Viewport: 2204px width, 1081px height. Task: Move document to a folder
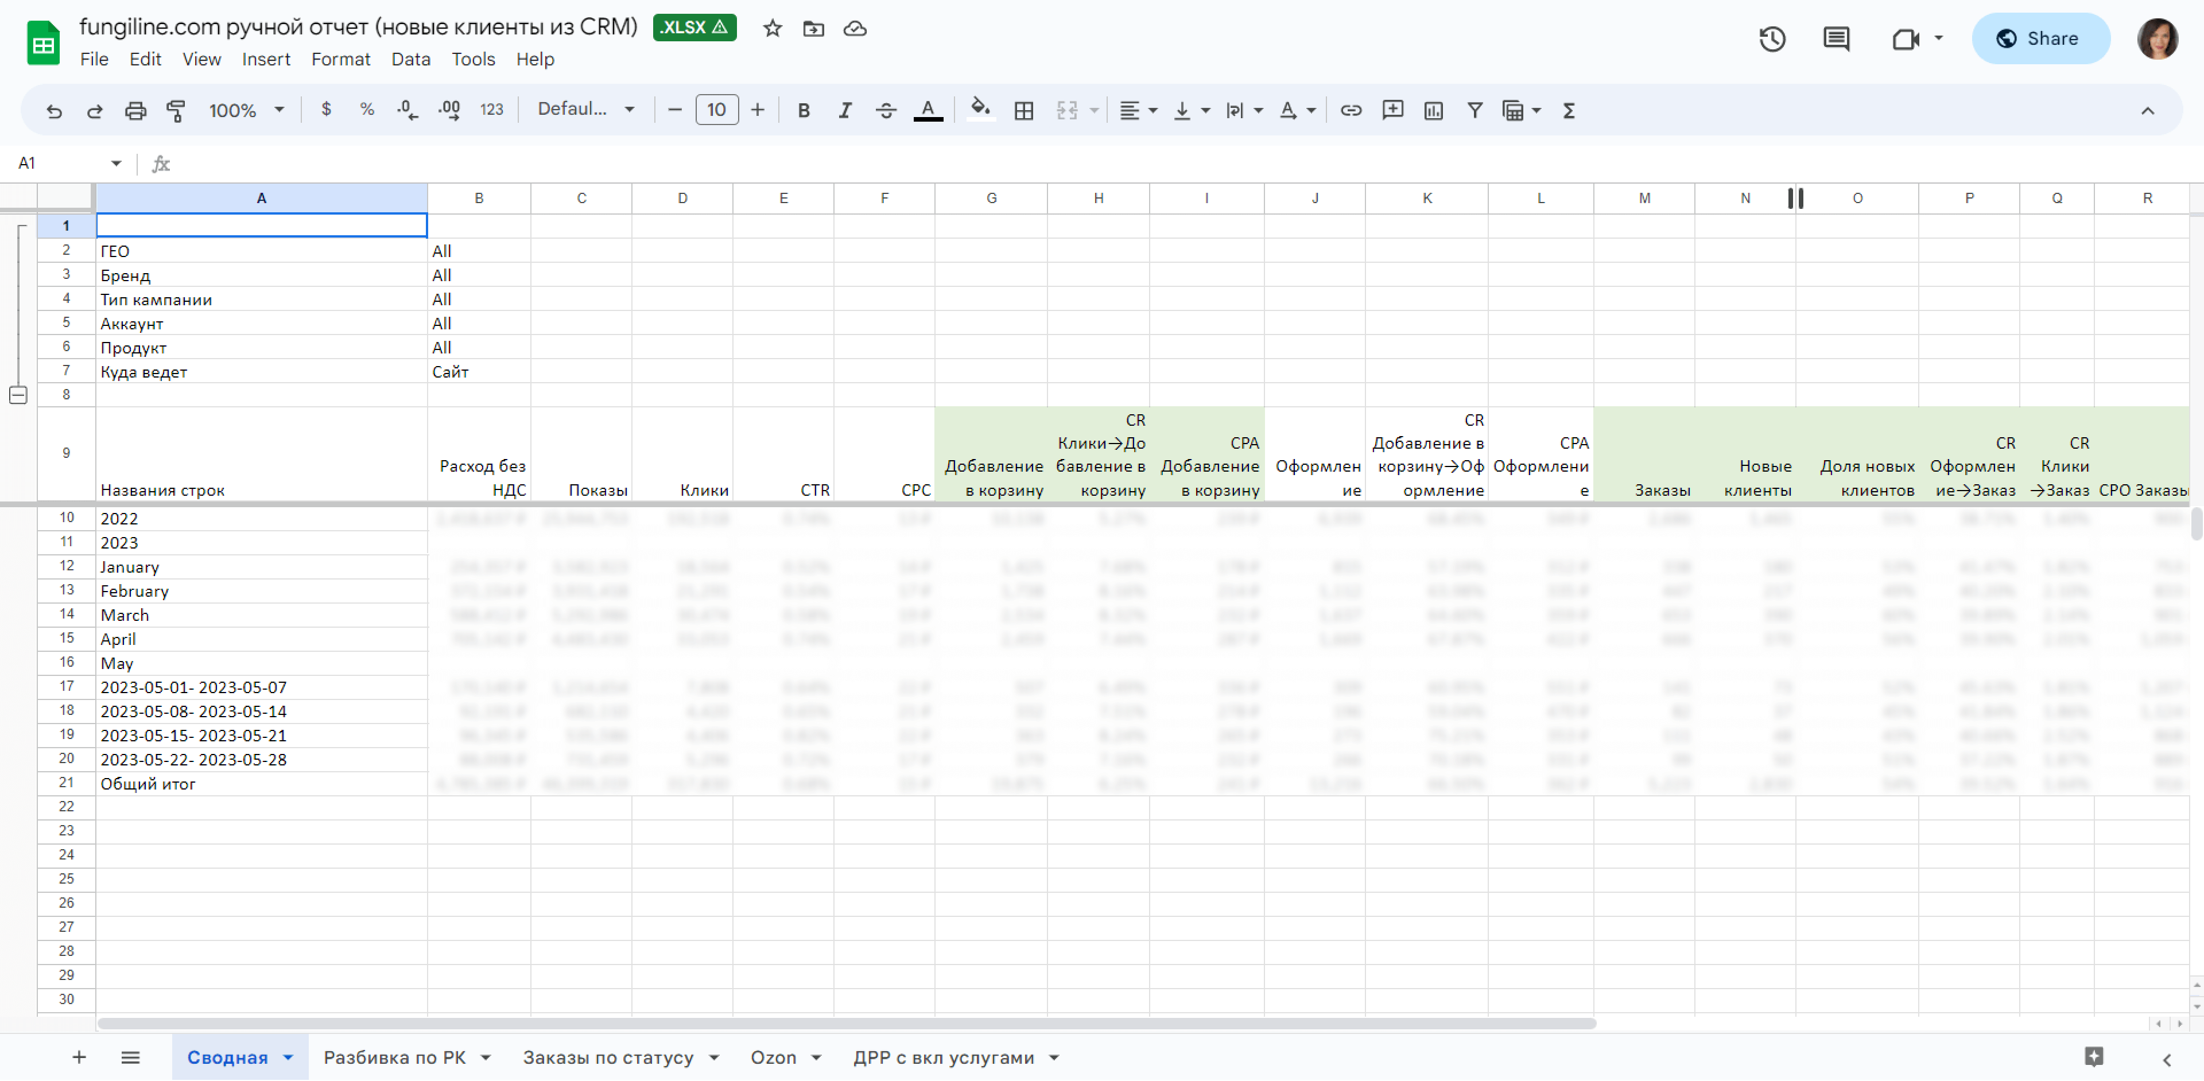click(x=814, y=28)
